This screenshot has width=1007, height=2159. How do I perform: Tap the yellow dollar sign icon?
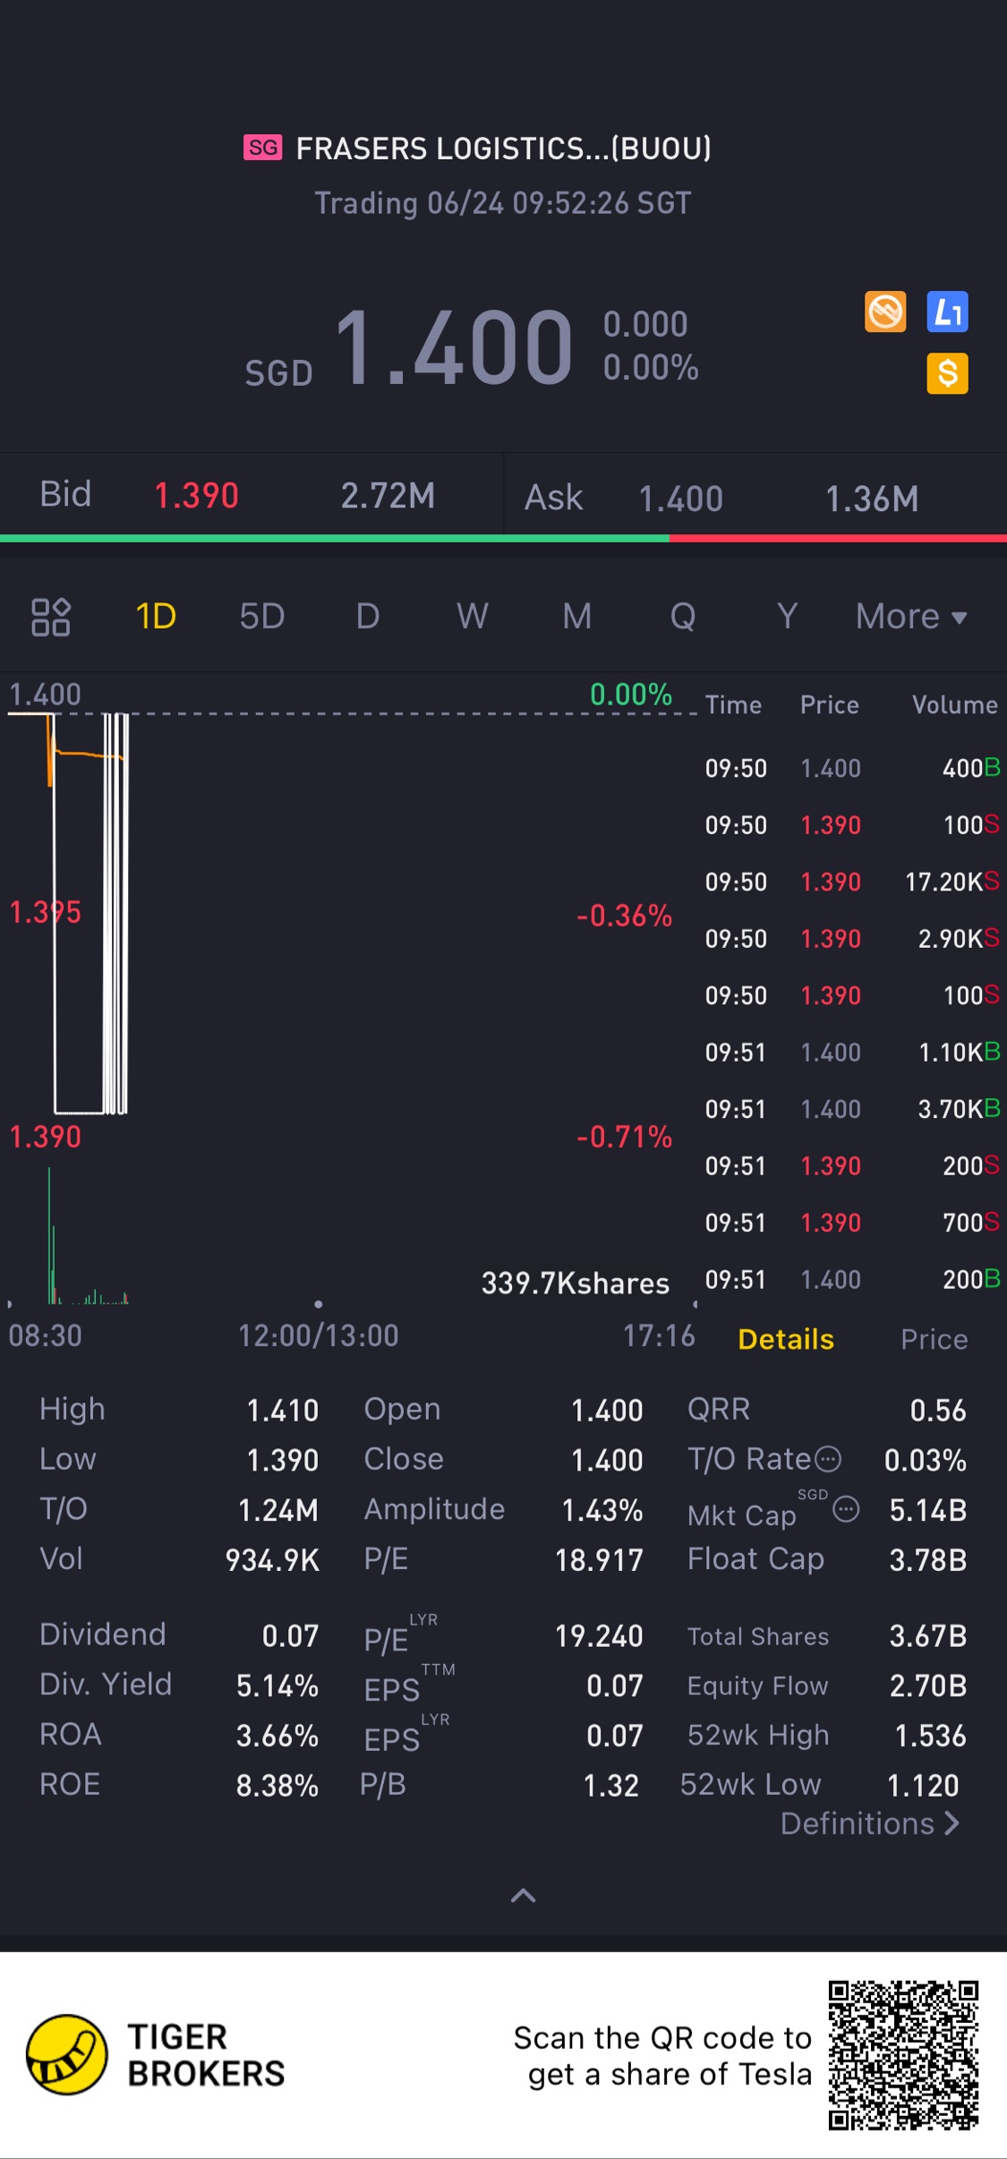pyautogui.click(x=947, y=373)
